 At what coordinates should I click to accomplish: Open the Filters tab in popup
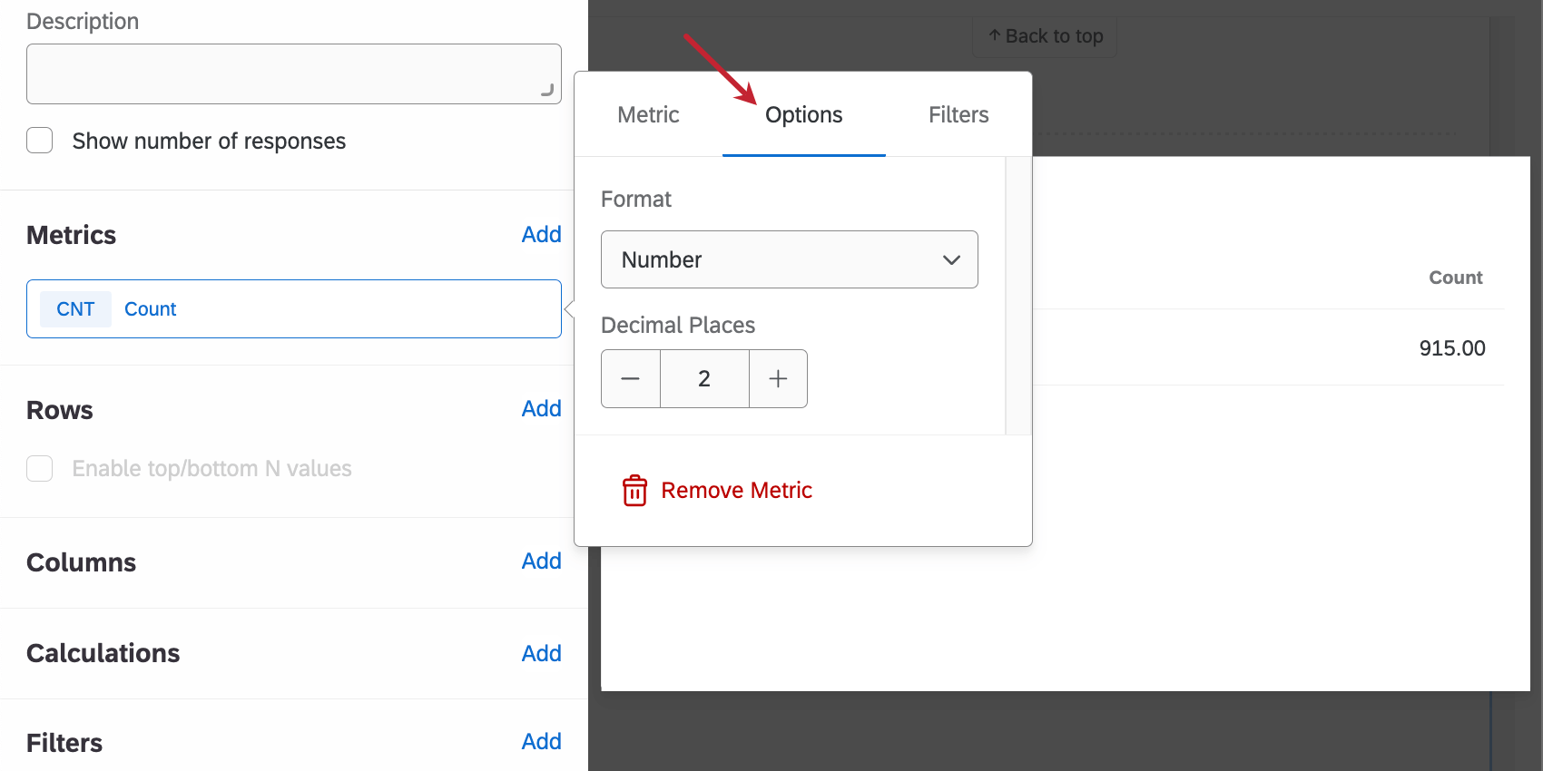958,115
